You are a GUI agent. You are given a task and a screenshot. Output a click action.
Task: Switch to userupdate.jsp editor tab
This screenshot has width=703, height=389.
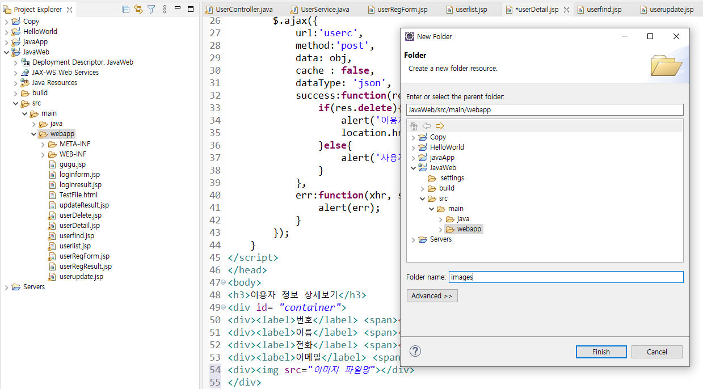pyautogui.click(x=667, y=10)
